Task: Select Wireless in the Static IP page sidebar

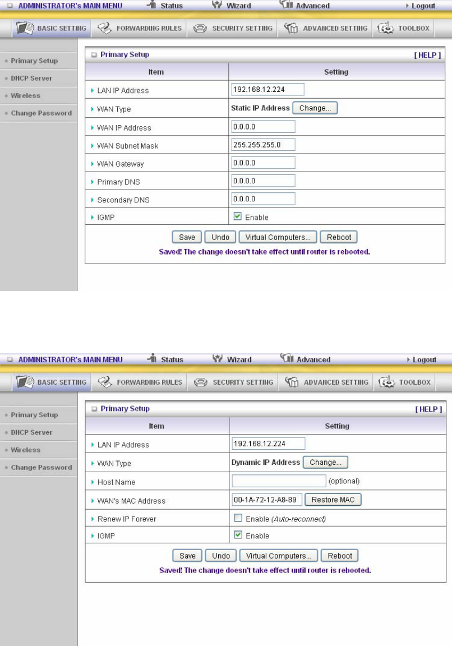Action: click(26, 95)
